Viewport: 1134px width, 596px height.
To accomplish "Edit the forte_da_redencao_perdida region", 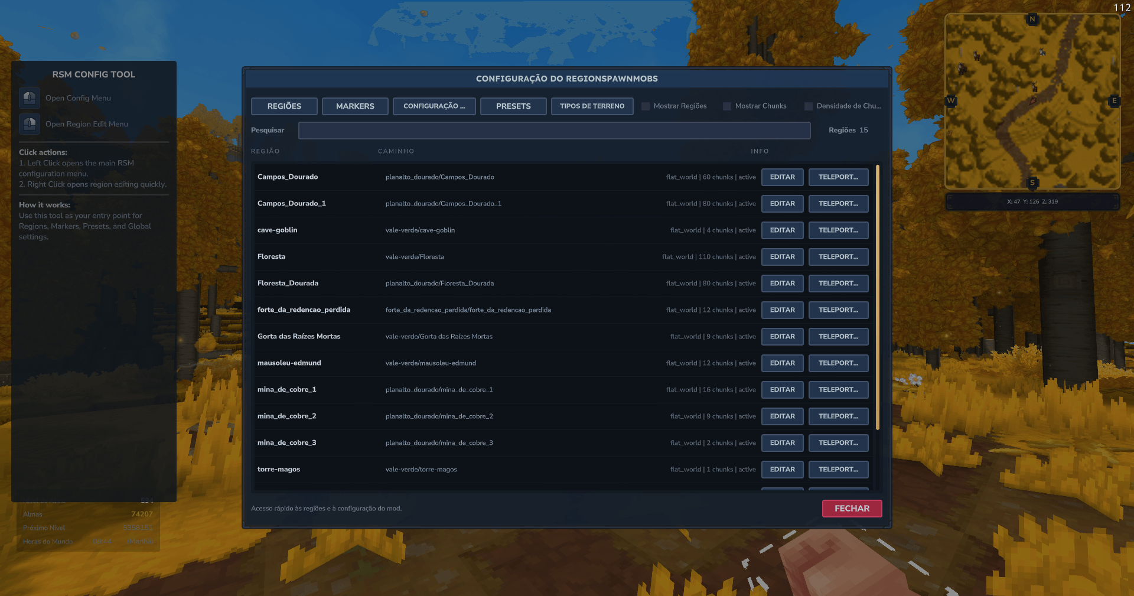I will 783,310.
